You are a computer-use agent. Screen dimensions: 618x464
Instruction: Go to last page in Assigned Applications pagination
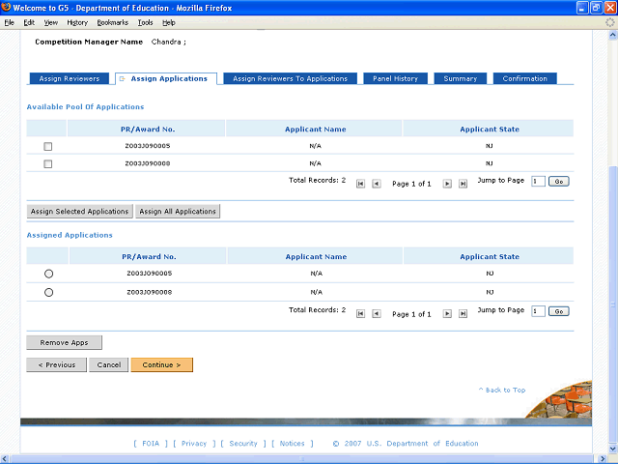[463, 313]
